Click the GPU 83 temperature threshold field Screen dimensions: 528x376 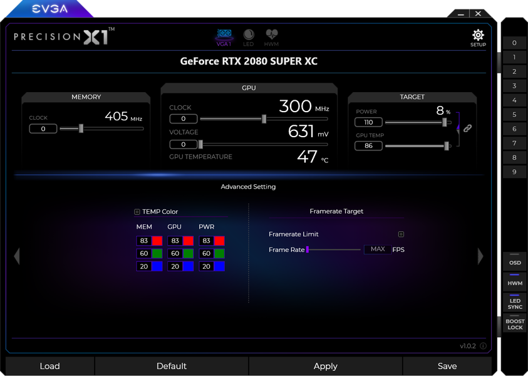(x=175, y=241)
